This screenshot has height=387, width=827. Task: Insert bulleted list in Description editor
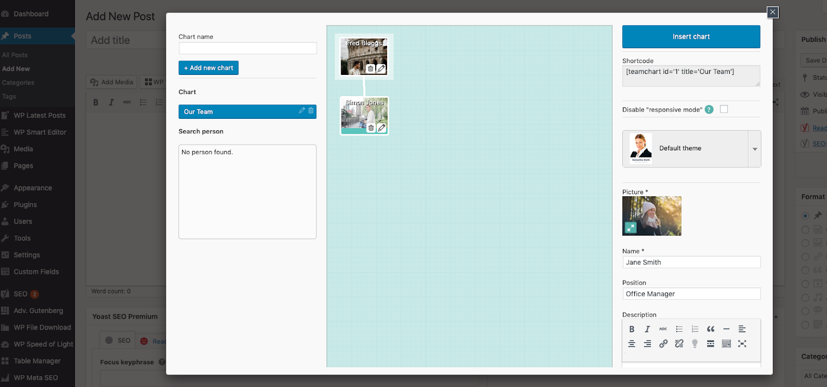tap(679, 329)
